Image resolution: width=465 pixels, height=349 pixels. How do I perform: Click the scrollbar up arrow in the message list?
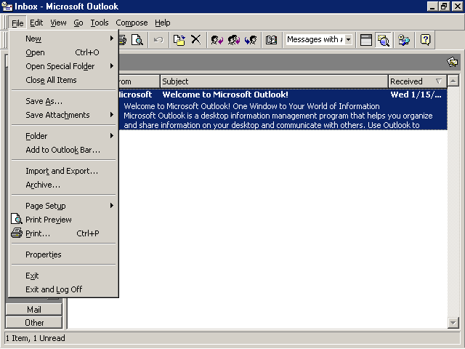click(x=453, y=81)
